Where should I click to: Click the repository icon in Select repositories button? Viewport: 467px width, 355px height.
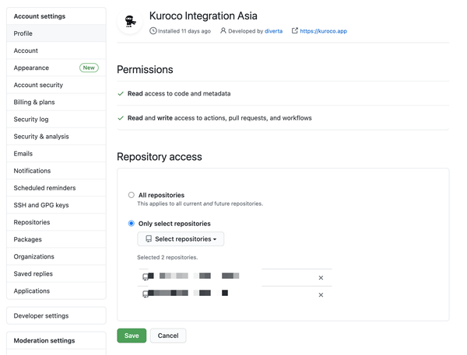(149, 238)
